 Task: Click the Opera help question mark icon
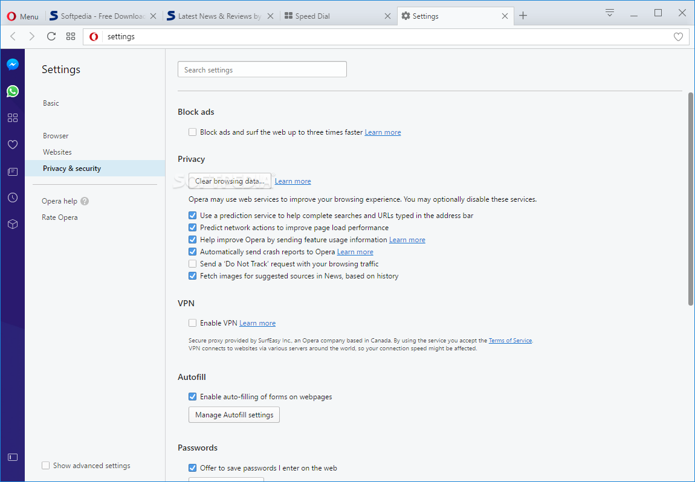[85, 201]
